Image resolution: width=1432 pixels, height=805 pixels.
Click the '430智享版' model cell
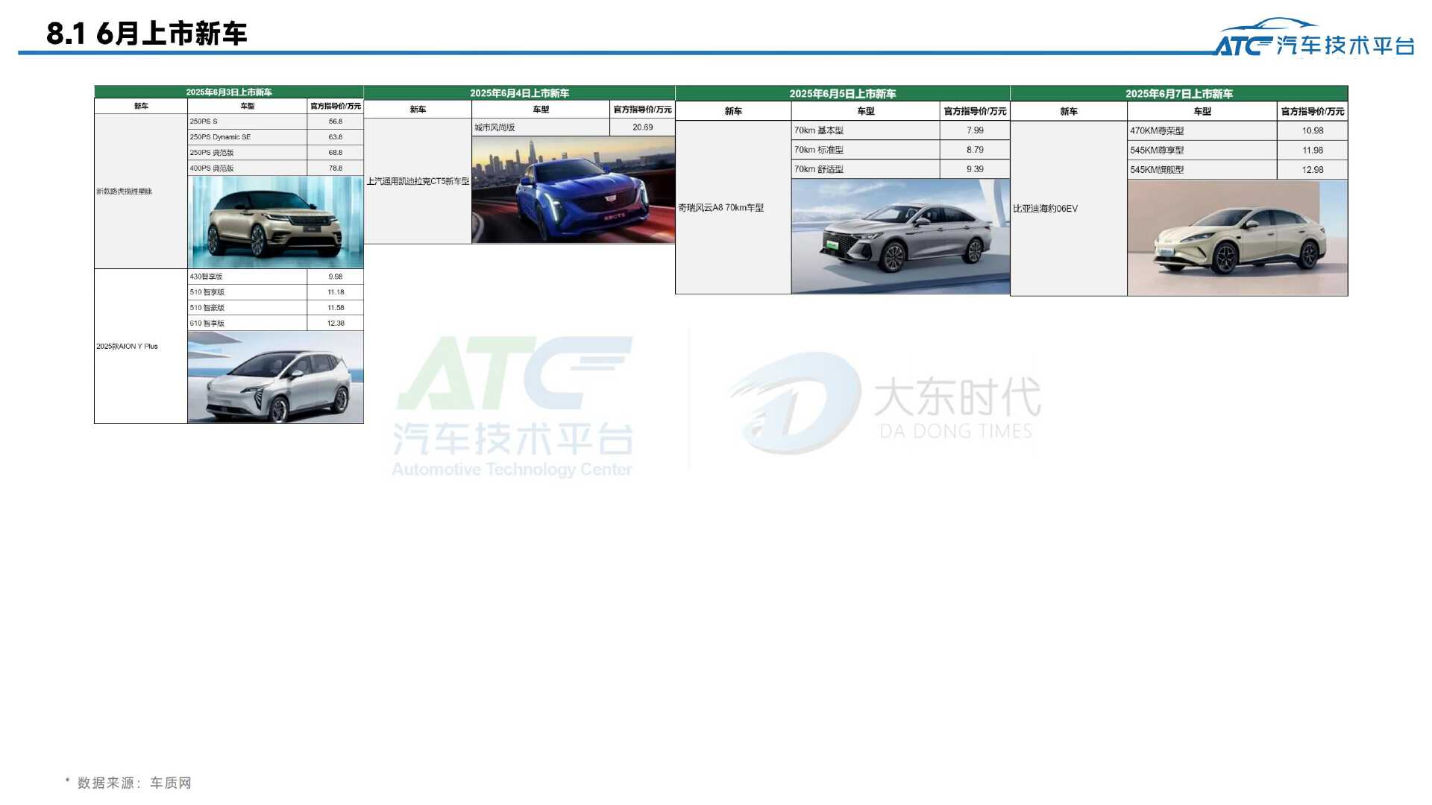click(247, 277)
